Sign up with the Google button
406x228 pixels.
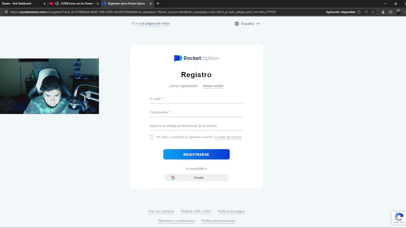click(196, 178)
